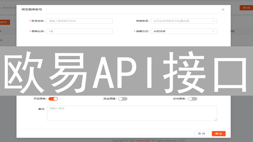
Task: Confirm with the 确定 button
Action: pos(219,134)
